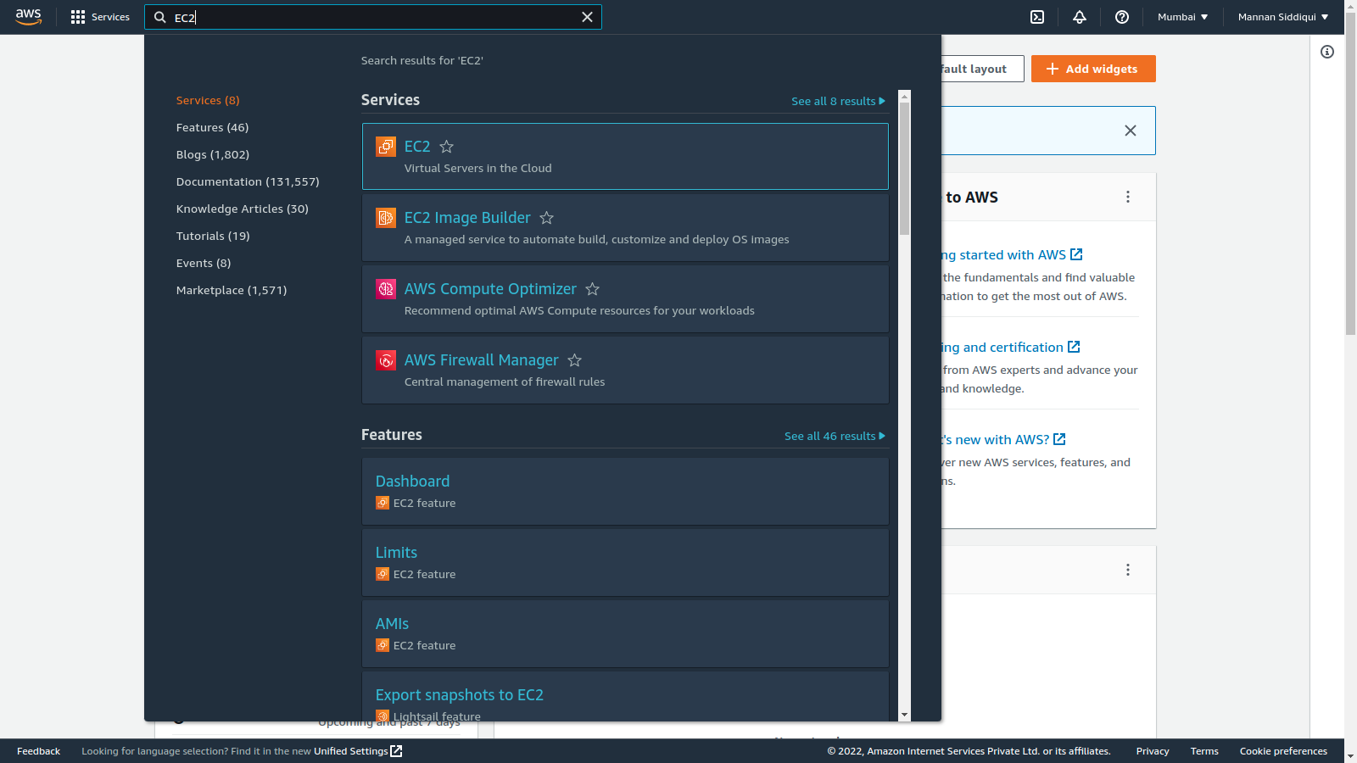1357x763 pixels.
Task: Open the Mannan Siddiqui account menu
Action: [x=1282, y=17]
